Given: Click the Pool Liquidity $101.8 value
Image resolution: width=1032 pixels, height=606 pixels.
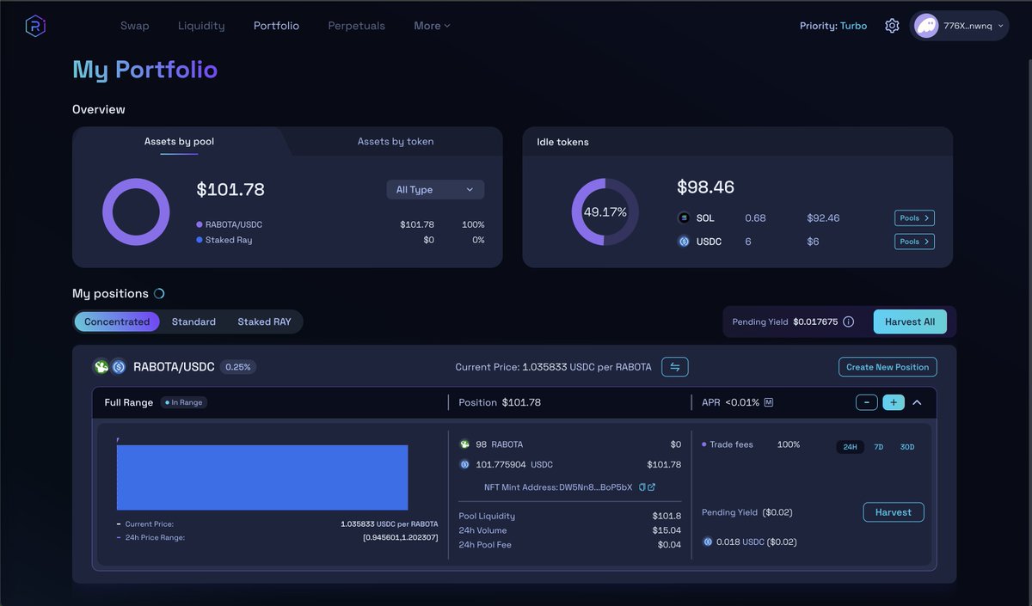Looking at the screenshot, I should click(x=666, y=516).
